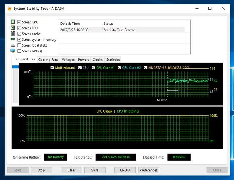Click the green memory module icon
The width and height of the screenshot is (234, 180).
(x=13, y=39)
